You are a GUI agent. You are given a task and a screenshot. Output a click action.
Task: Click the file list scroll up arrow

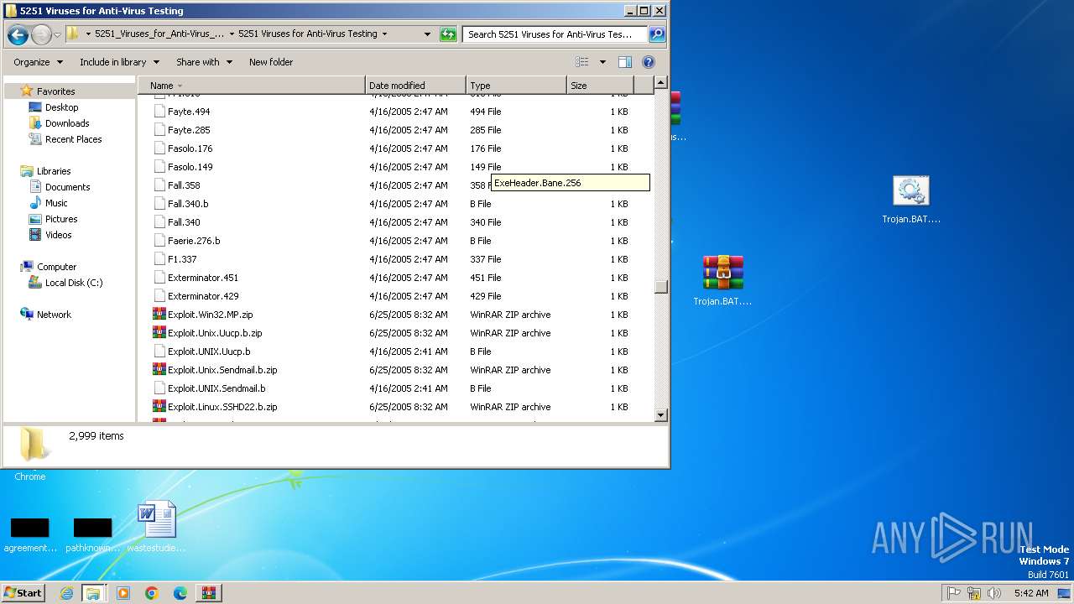tap(660, 82)
